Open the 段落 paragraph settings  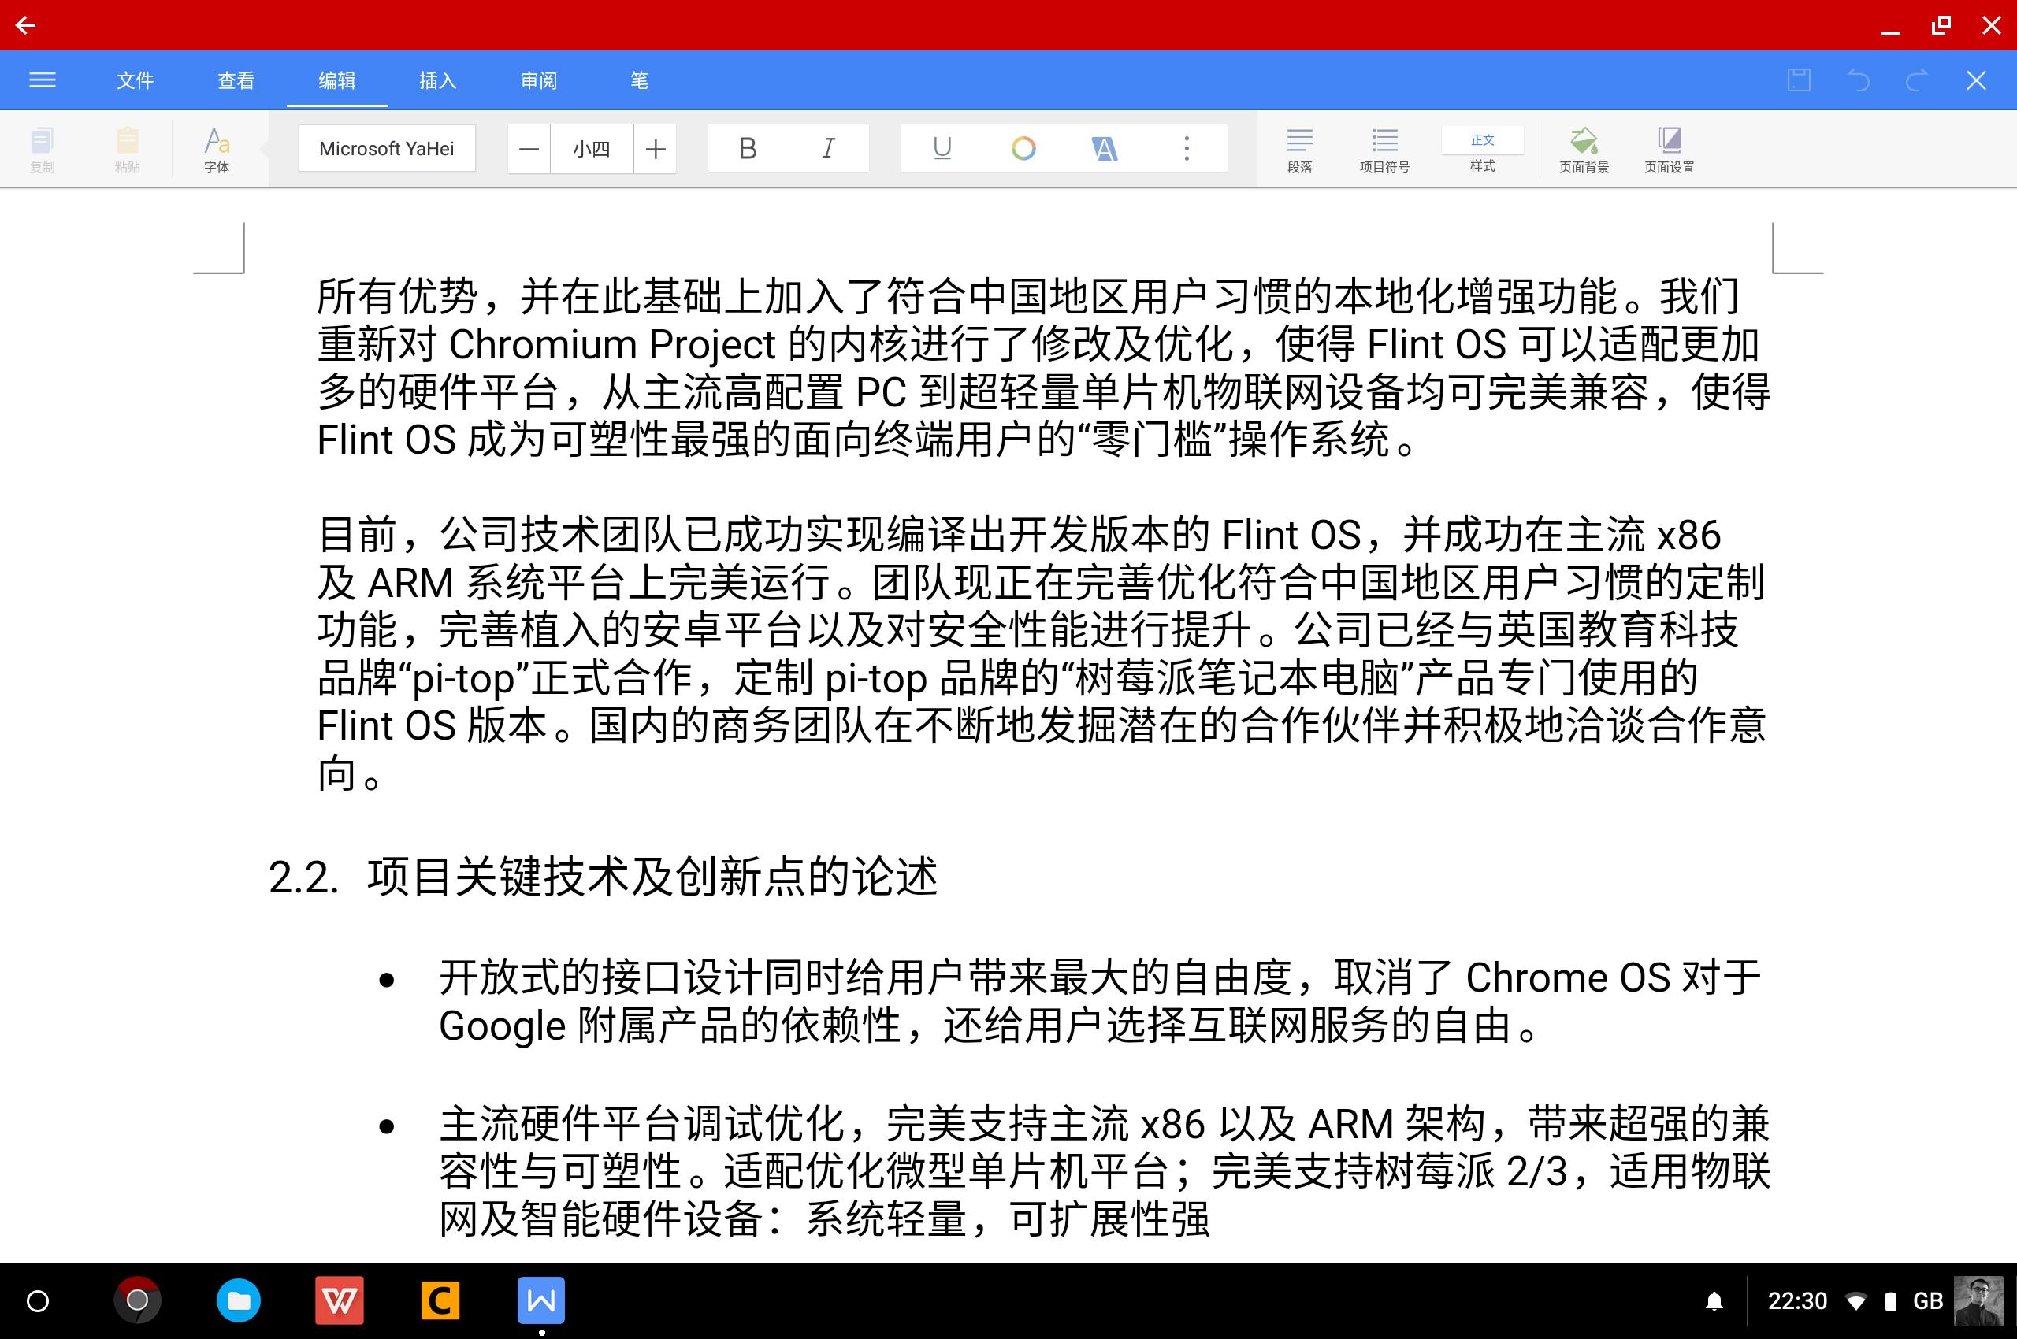[1299, 150]
